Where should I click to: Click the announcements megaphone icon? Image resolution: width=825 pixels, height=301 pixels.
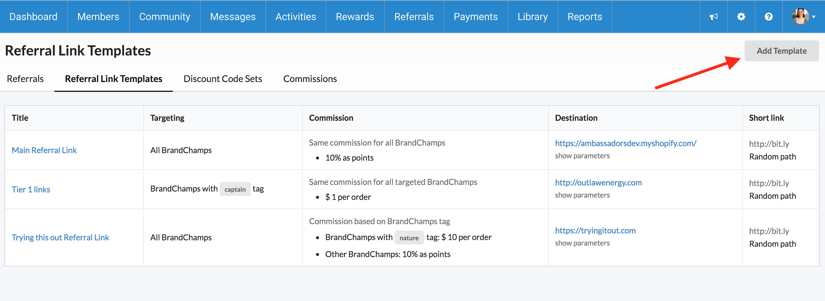pos(714,17)
